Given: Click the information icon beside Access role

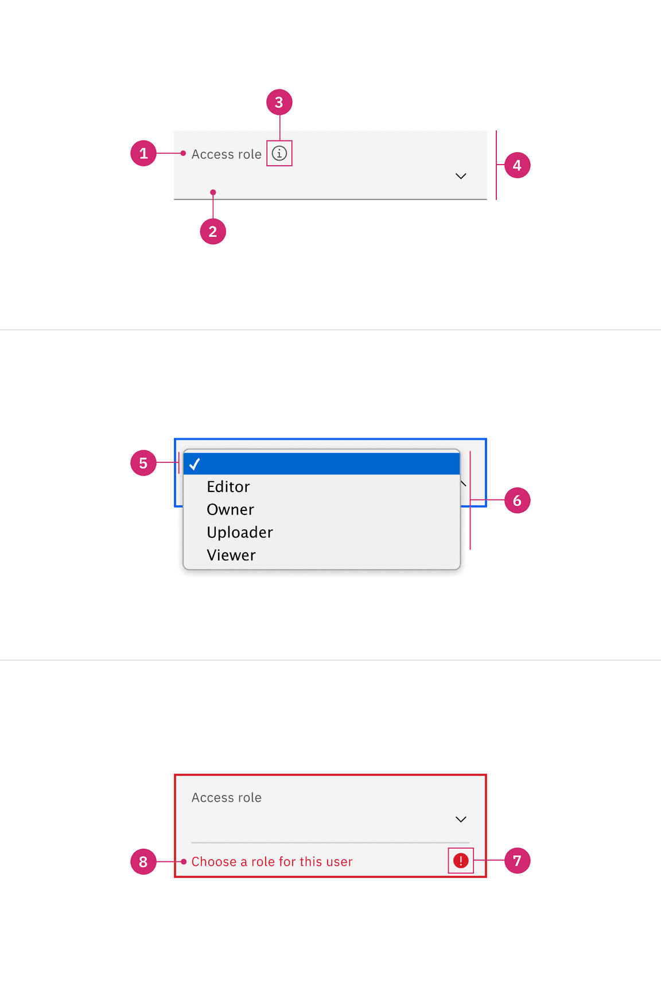Looking at the screenshot, I should pyautogui.click(x=279, y=153).
